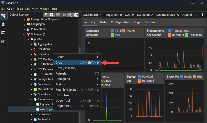Viewport: 207px width, 123px height.
Task: Expand the Tables (1) node
Action: tap(31, 119)
